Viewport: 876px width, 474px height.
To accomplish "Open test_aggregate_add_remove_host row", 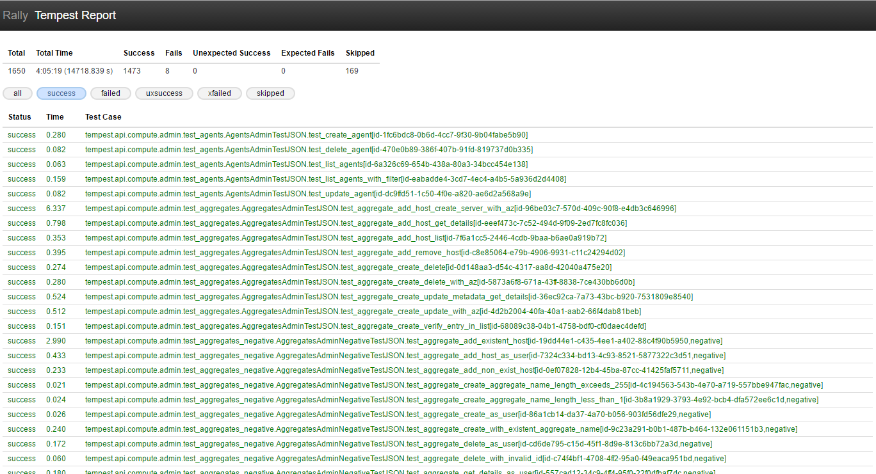I will [x=437, y=253].
